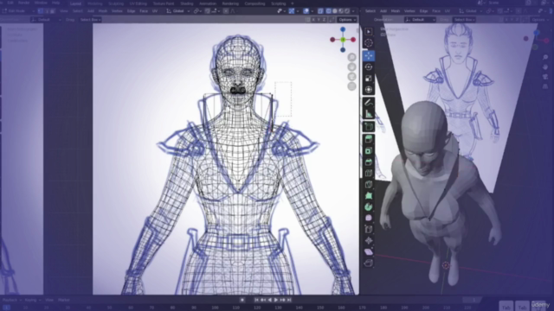
Task: Open the Vertex menu in right viewport
Action: (409, 11)
